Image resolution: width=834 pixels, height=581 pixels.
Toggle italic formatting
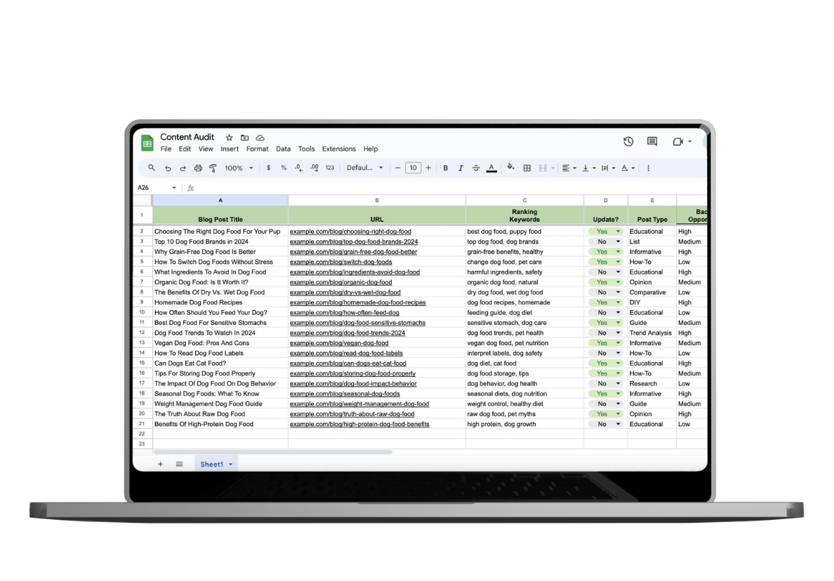461,168
